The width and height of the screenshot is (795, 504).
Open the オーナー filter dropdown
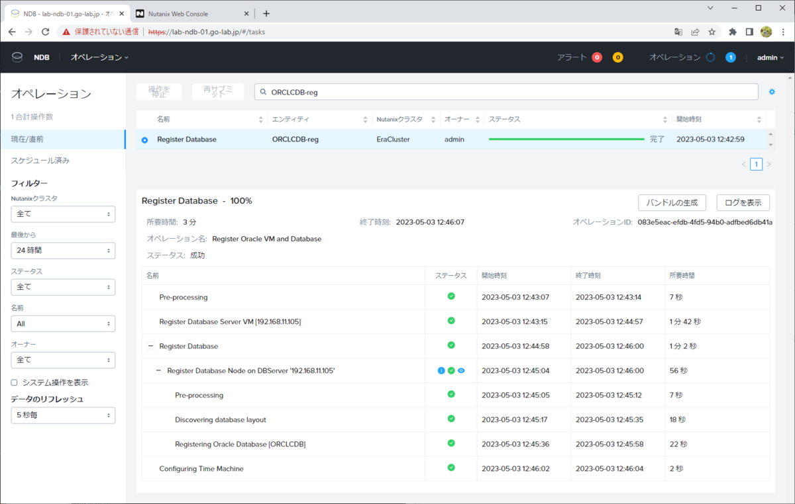[63, 360]
